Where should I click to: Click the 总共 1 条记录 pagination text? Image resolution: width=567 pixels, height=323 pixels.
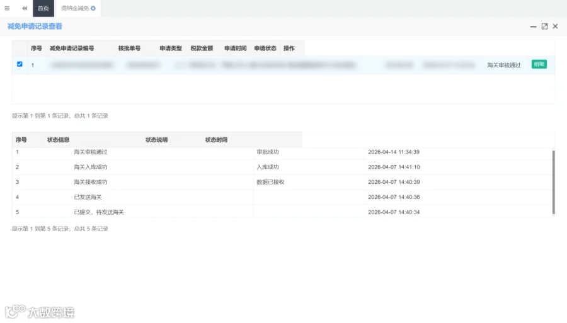click(91, 116)
